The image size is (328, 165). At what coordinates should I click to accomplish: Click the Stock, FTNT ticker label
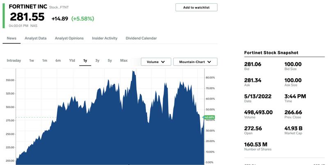coord(59,7)
